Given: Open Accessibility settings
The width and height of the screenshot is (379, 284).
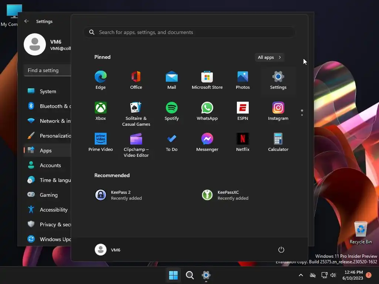Looking at the screenshot, I should click(48, 210).
